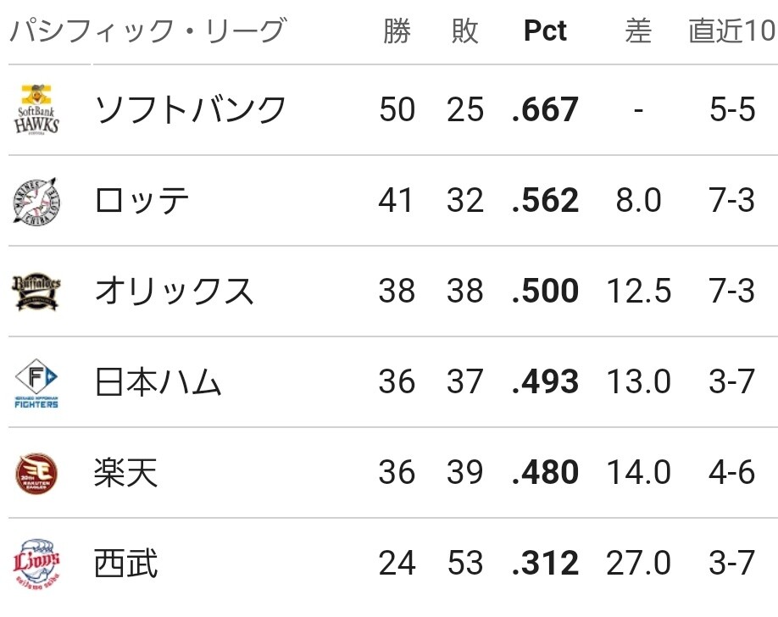Screen dimensions: 778x617
Task: Click the SoftBank Hawks team logo
Action: click(36, 109)
